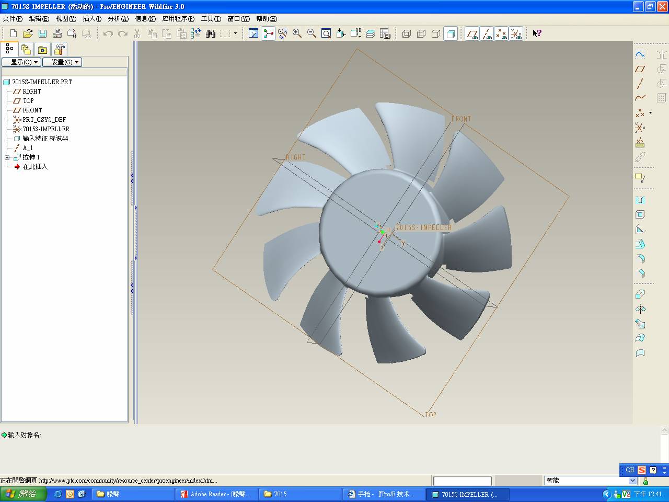Image resolution: width=669 pixels, height=502 pixels.
Task: Open the 设置 dropdown in model tree
Action: (62, 62)
